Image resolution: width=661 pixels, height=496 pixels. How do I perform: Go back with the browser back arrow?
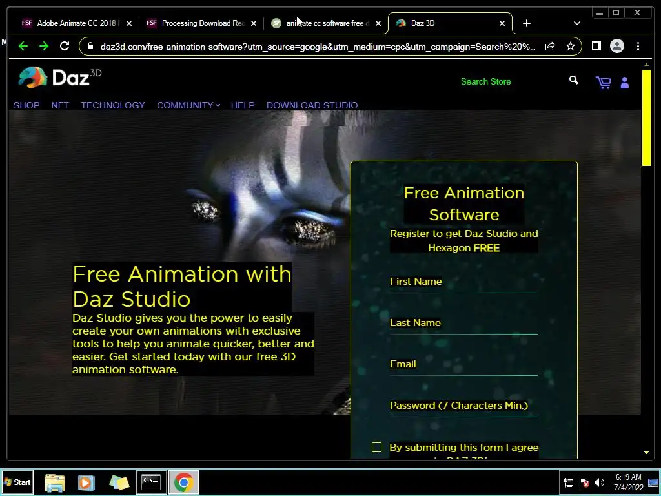(23, 46)
